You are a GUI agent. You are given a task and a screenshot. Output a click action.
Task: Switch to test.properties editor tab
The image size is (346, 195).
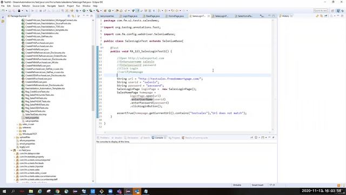107,16
